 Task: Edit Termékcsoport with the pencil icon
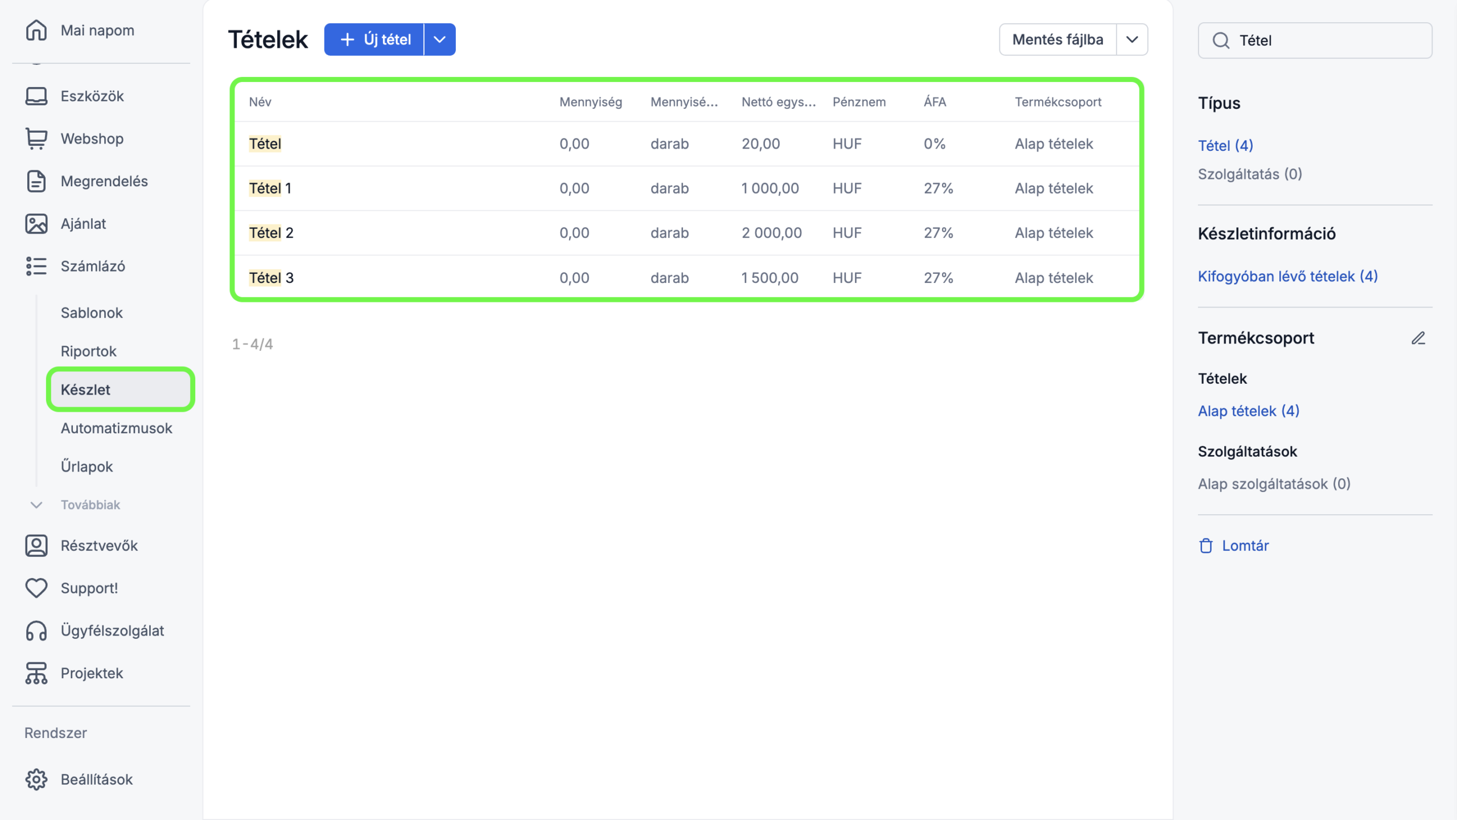[x=1418, y=338]
